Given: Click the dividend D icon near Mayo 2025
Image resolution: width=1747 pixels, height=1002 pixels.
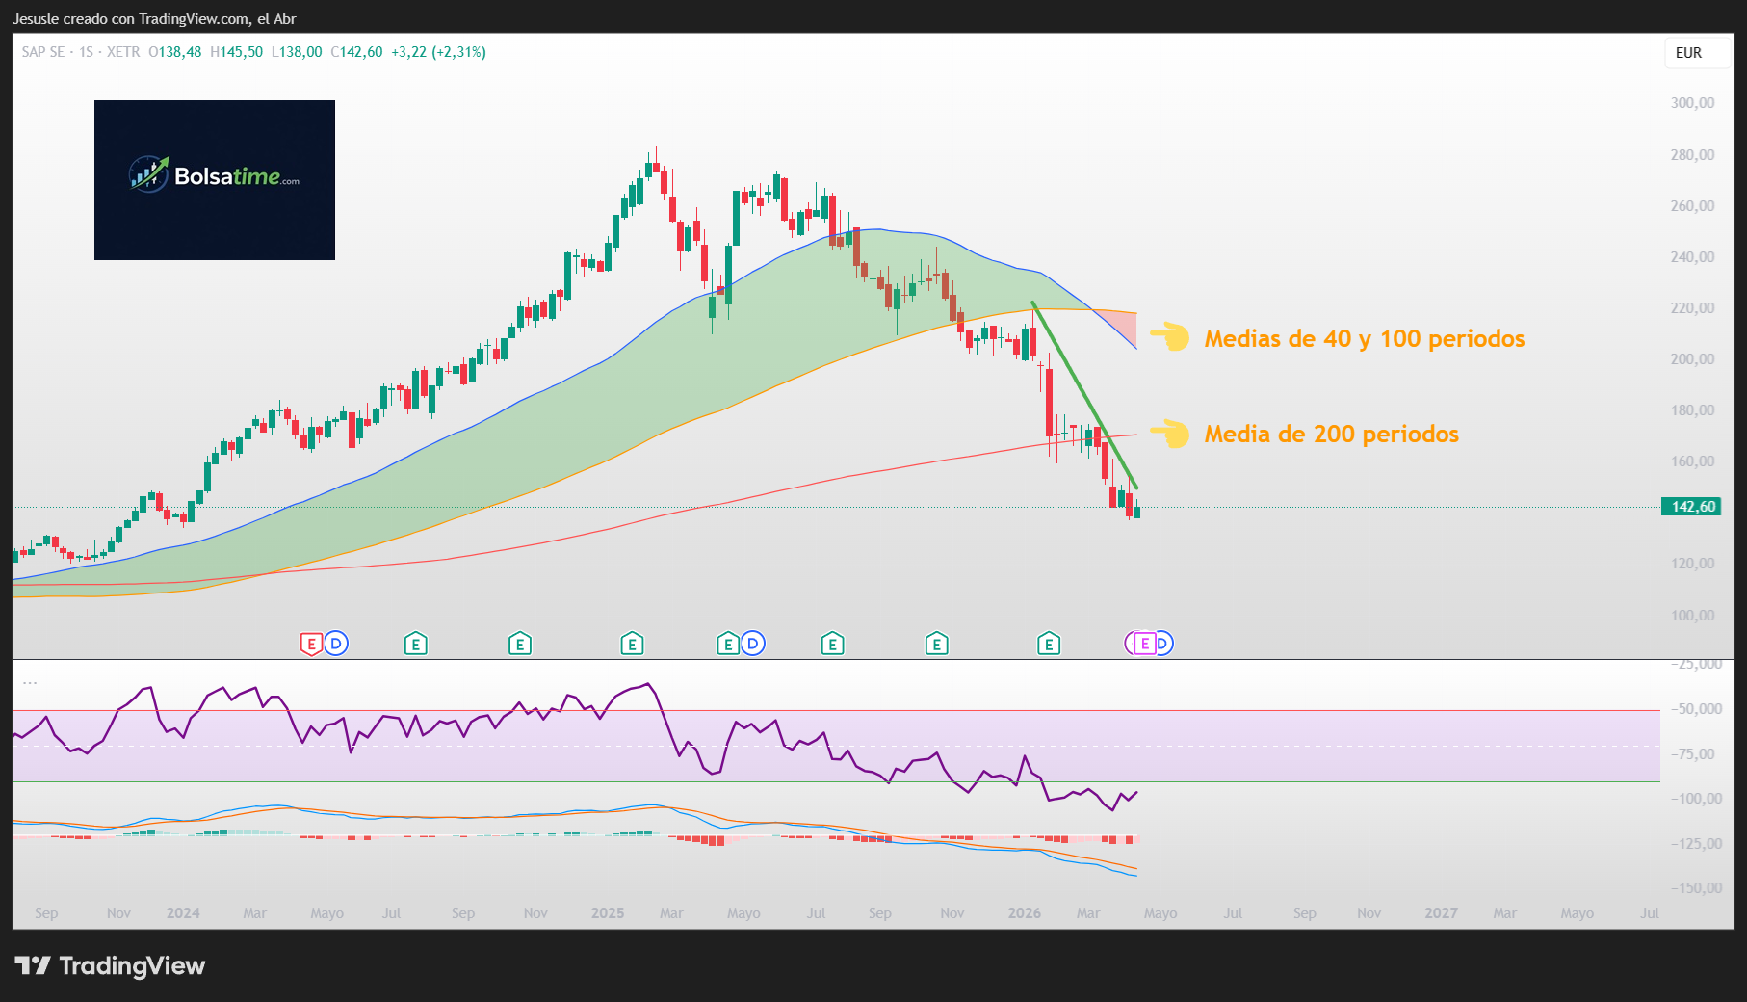Looking at the screenshot, I should coord(752,643).
